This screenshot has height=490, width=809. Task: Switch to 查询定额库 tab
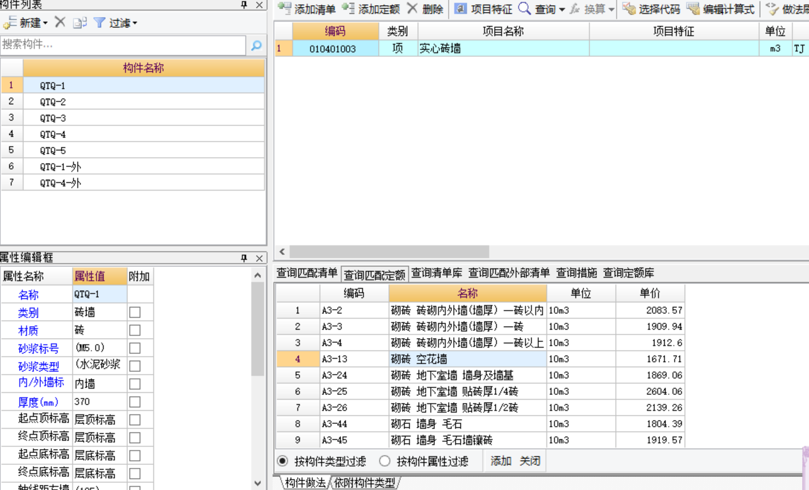point(628,273)
